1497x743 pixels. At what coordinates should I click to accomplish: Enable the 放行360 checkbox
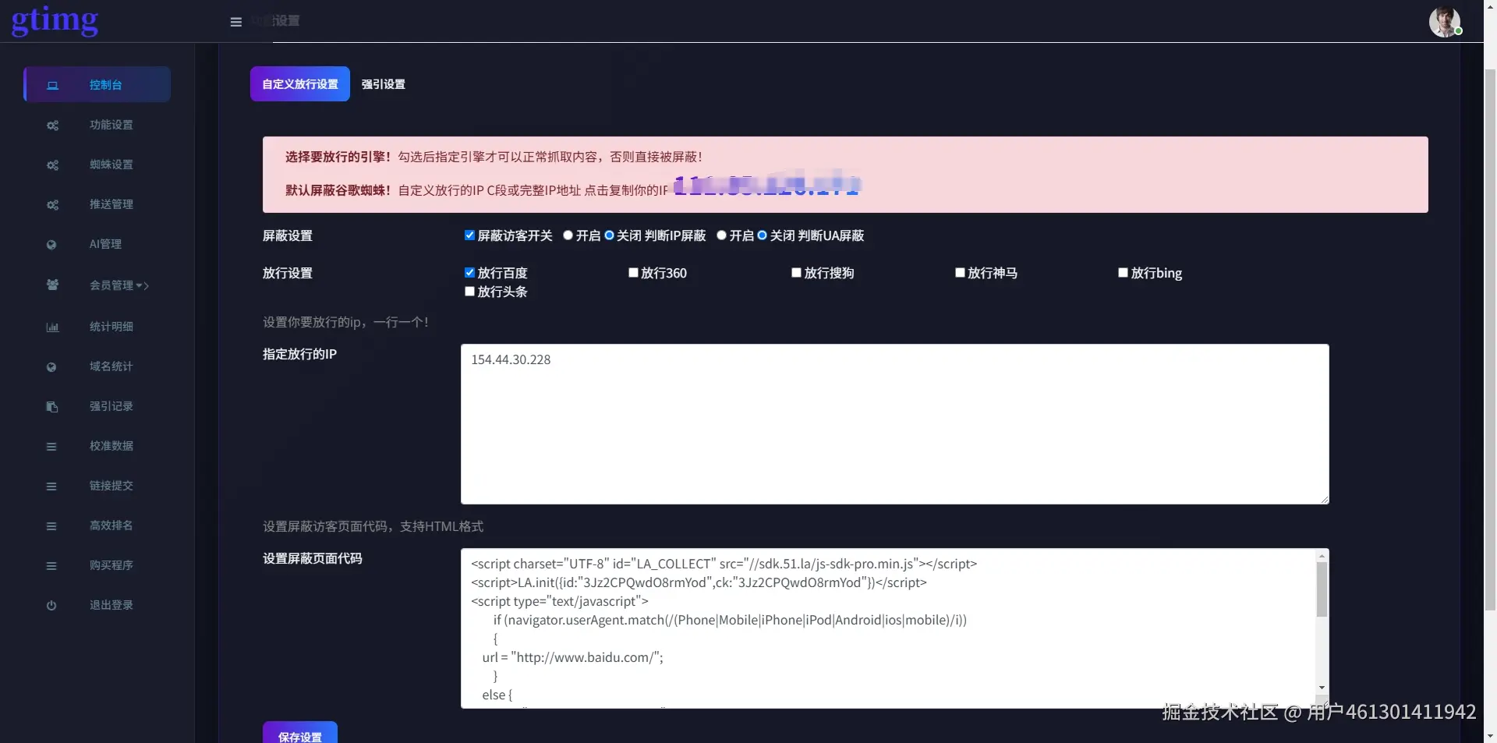(633, 273)
